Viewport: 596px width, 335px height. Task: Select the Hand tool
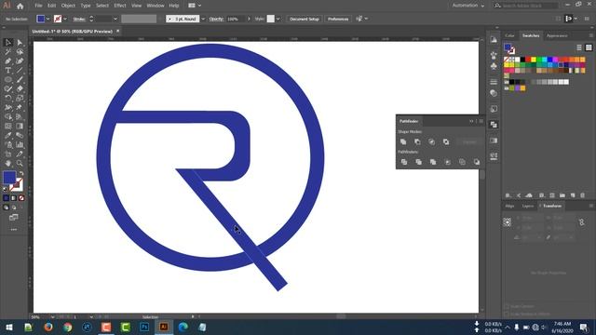coord(8,164)
